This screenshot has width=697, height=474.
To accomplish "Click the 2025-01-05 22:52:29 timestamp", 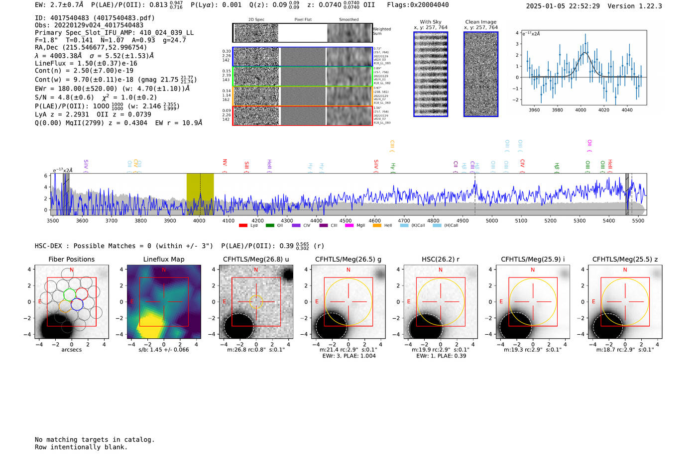I will pyautogui.click(x=563, y=6).
